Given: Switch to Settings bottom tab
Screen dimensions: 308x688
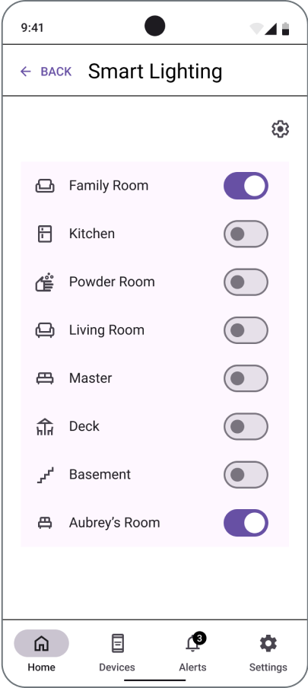Looking at the screenshot, I should (268, 652).
